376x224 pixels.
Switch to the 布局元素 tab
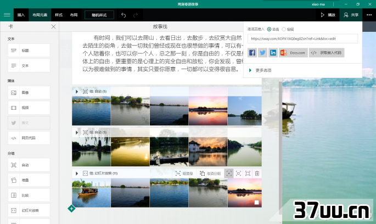tap(40, 15)
